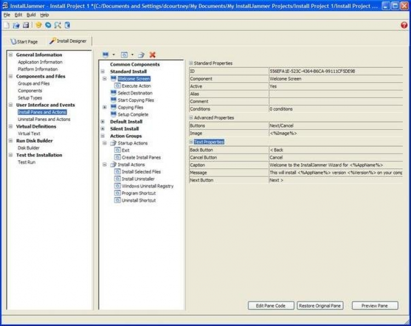The height and width of the screenshot is (326, 411).
Task: Collapse the Welcome Screen node
Action: coord(105,78)
